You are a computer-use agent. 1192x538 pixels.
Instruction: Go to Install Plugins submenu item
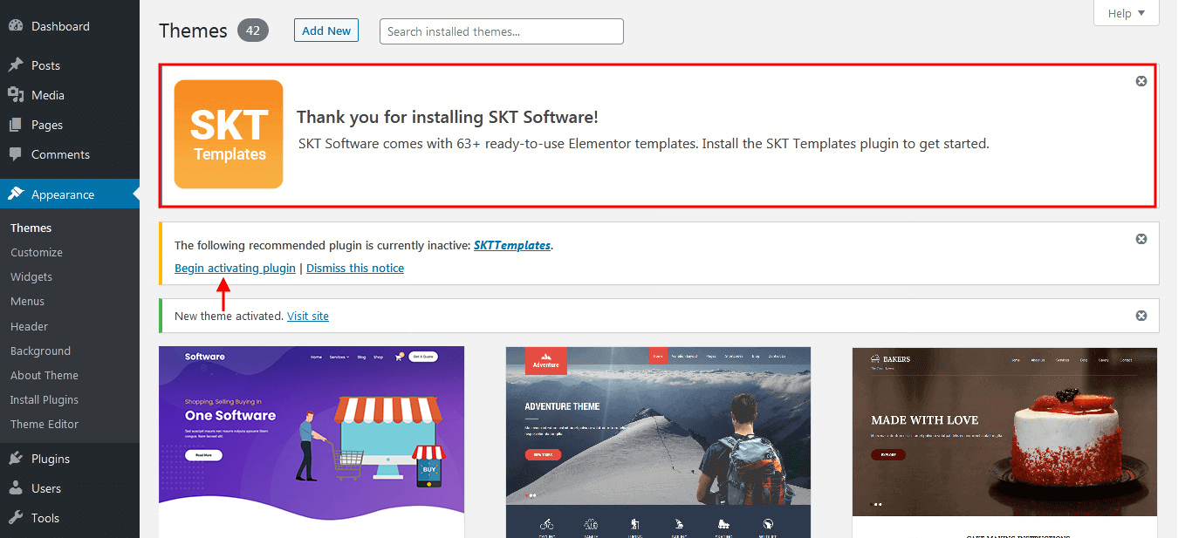pos(45,399)
